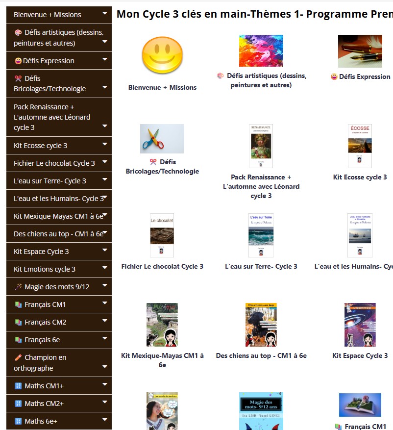Screen dimensions: 393x430
Task: Open the Écosse book cover thumbnail
Action: tap(360, 146)
